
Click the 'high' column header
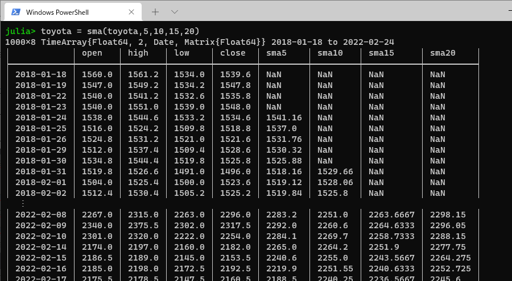pyautogui.click(x=138, y=53)
